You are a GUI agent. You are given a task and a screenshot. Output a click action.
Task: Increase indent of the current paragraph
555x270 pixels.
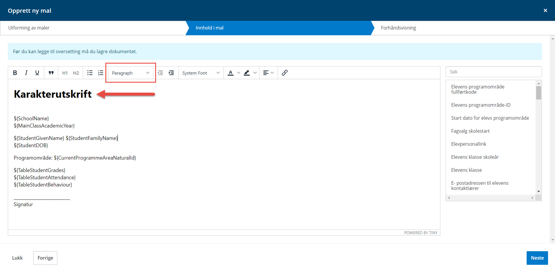(x=171, y=73)
